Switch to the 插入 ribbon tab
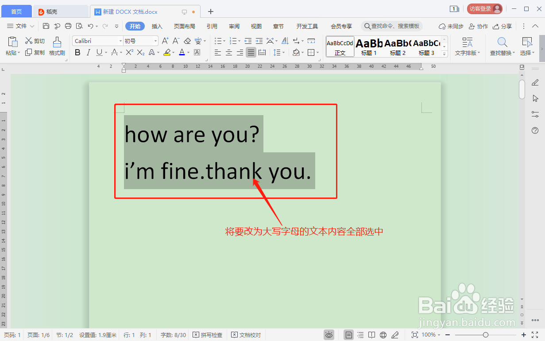The image size is (545, 341). [157, 26]
